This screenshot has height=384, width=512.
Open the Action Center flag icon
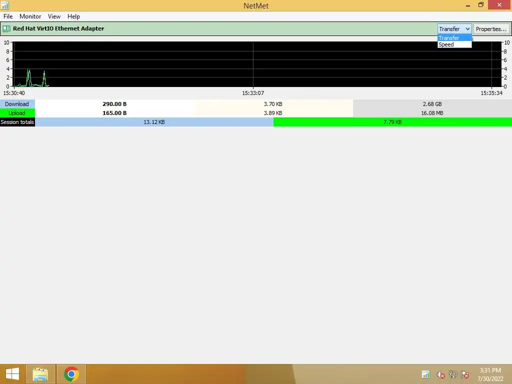465,374
